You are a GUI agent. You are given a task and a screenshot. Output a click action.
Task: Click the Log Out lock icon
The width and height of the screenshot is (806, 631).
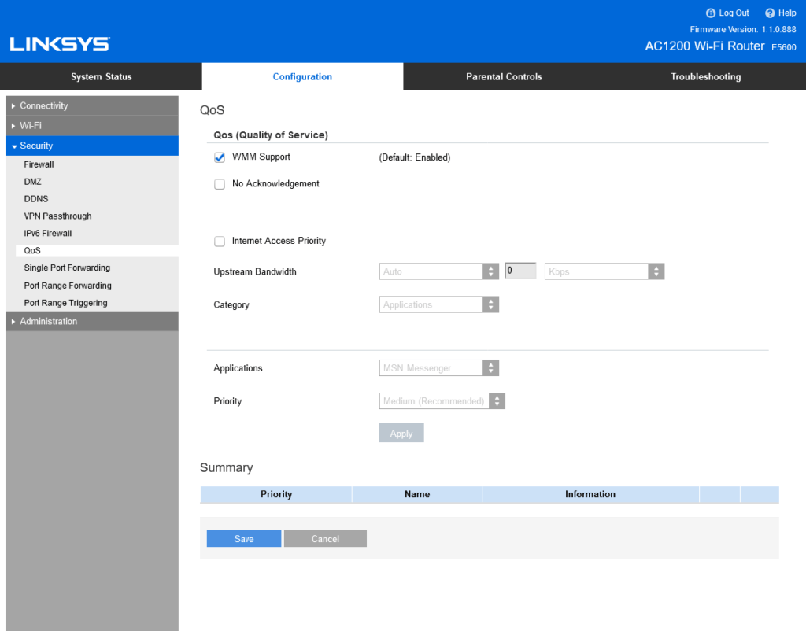(711, 13)
